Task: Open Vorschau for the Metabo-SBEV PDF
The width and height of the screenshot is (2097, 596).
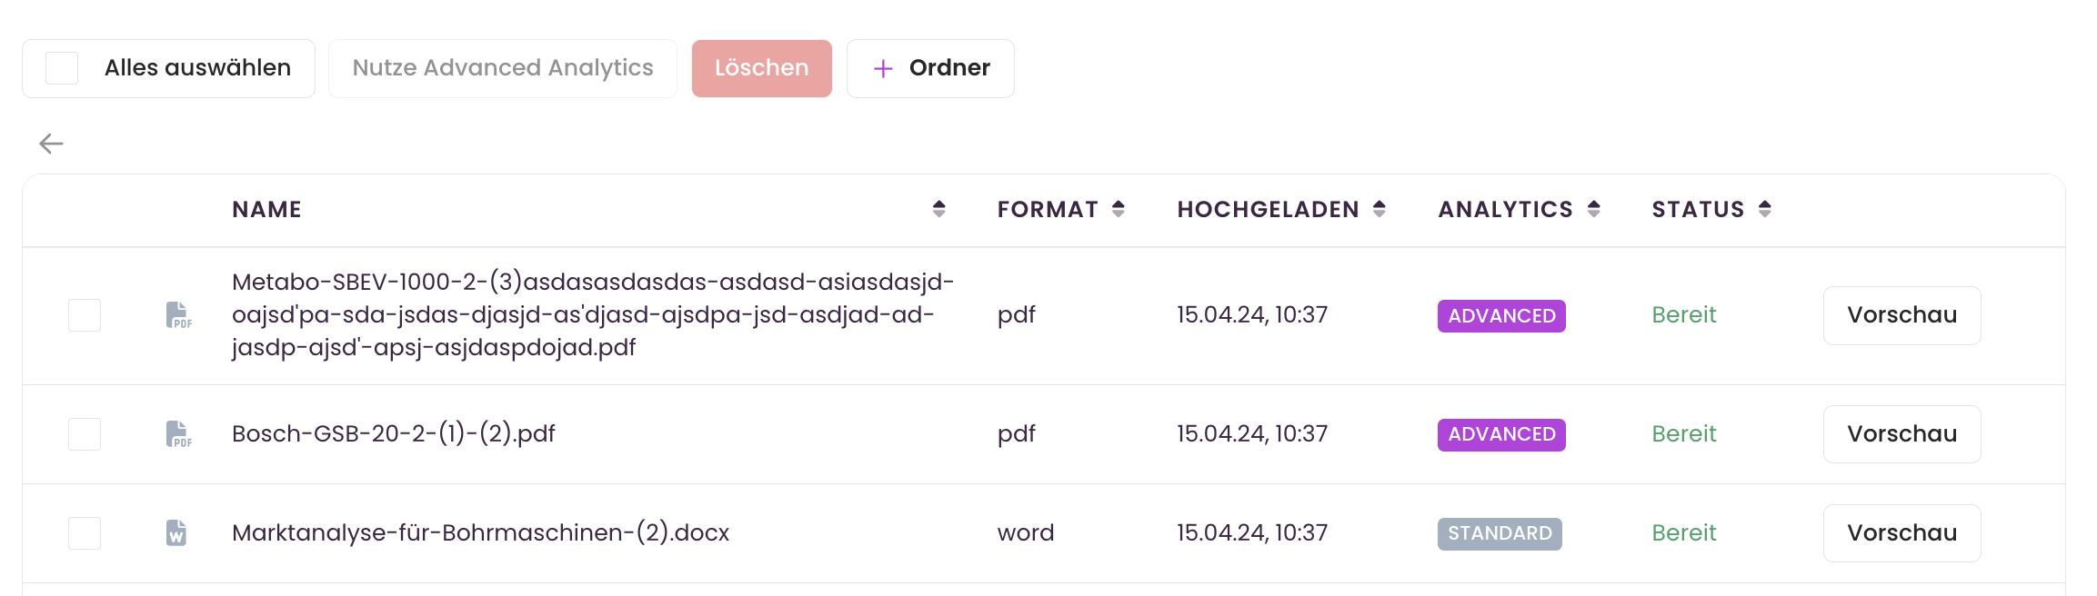Action: (x=1901, y=315)
